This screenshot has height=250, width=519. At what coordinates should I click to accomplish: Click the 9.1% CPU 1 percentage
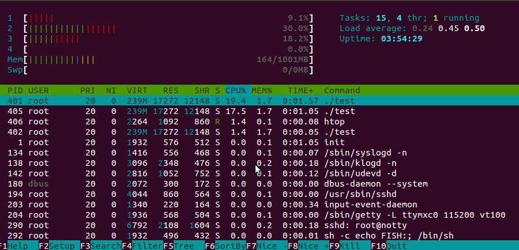coord(298,18)
